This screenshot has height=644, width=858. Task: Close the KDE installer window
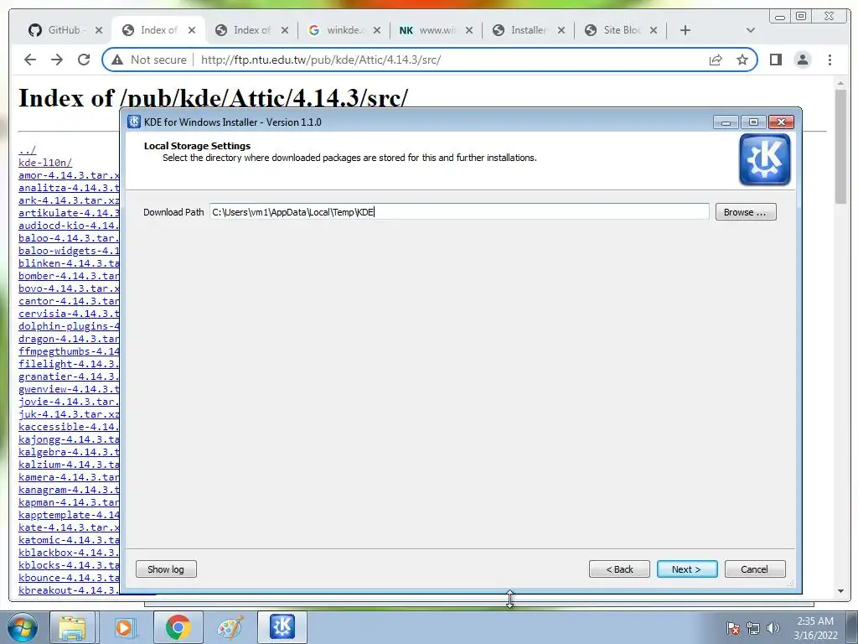pos(781,122)
